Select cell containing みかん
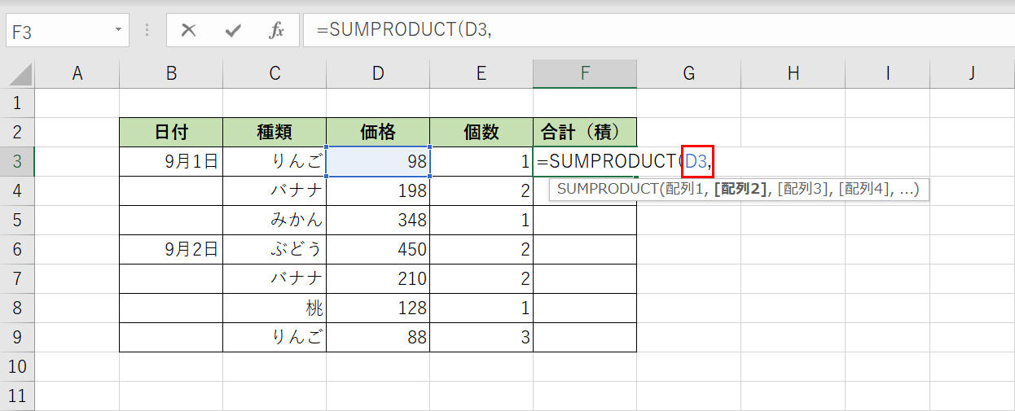Viewport: 1015px width, 411px height. tap(275, 220)
